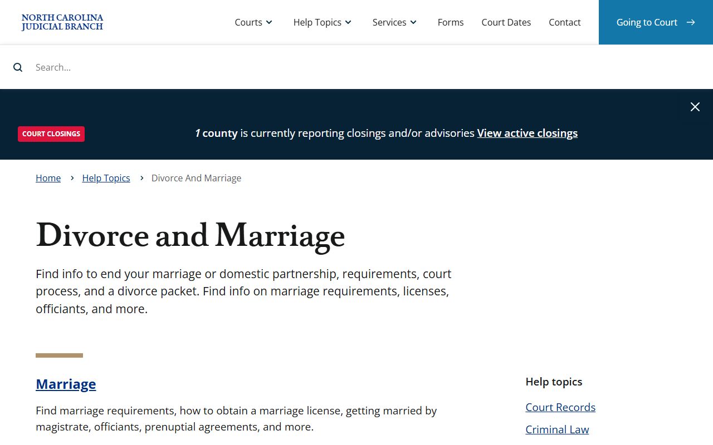713x445 pixels.
Task: Go to Home breadcrumb link
Action: click(48, 178)
